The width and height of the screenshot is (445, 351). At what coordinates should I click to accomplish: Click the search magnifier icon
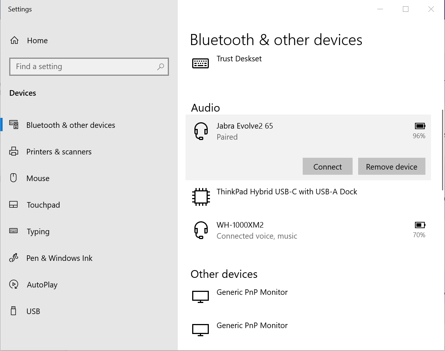pos(160,67)
